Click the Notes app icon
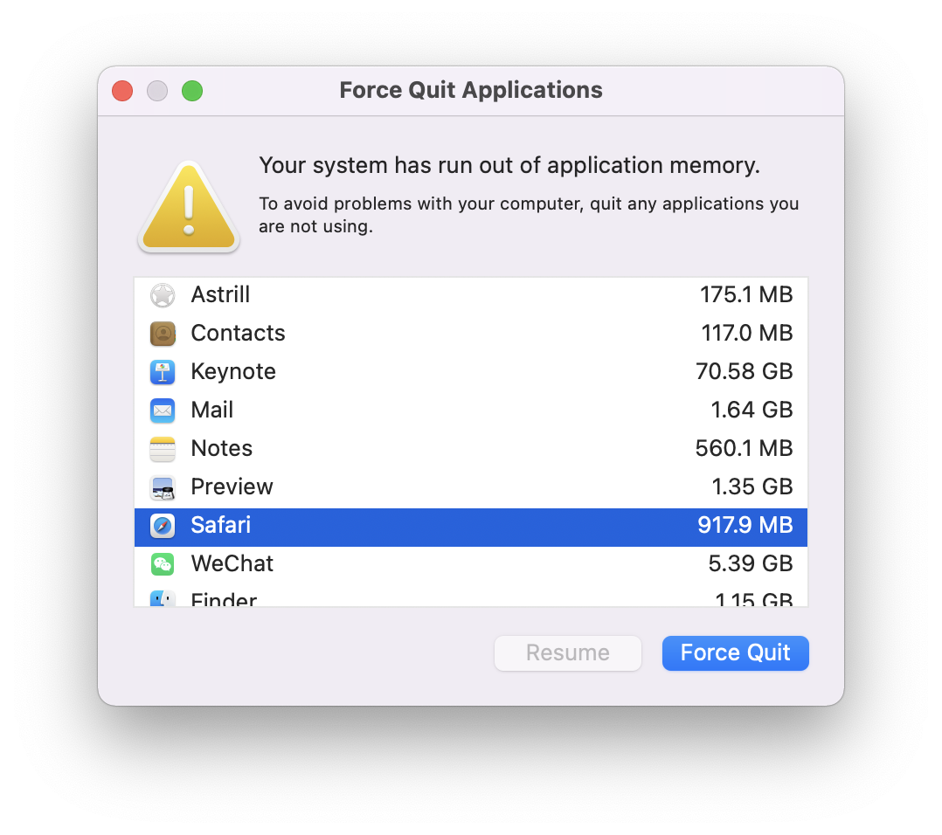Screen dimensions: 942x835 [163, 449]
